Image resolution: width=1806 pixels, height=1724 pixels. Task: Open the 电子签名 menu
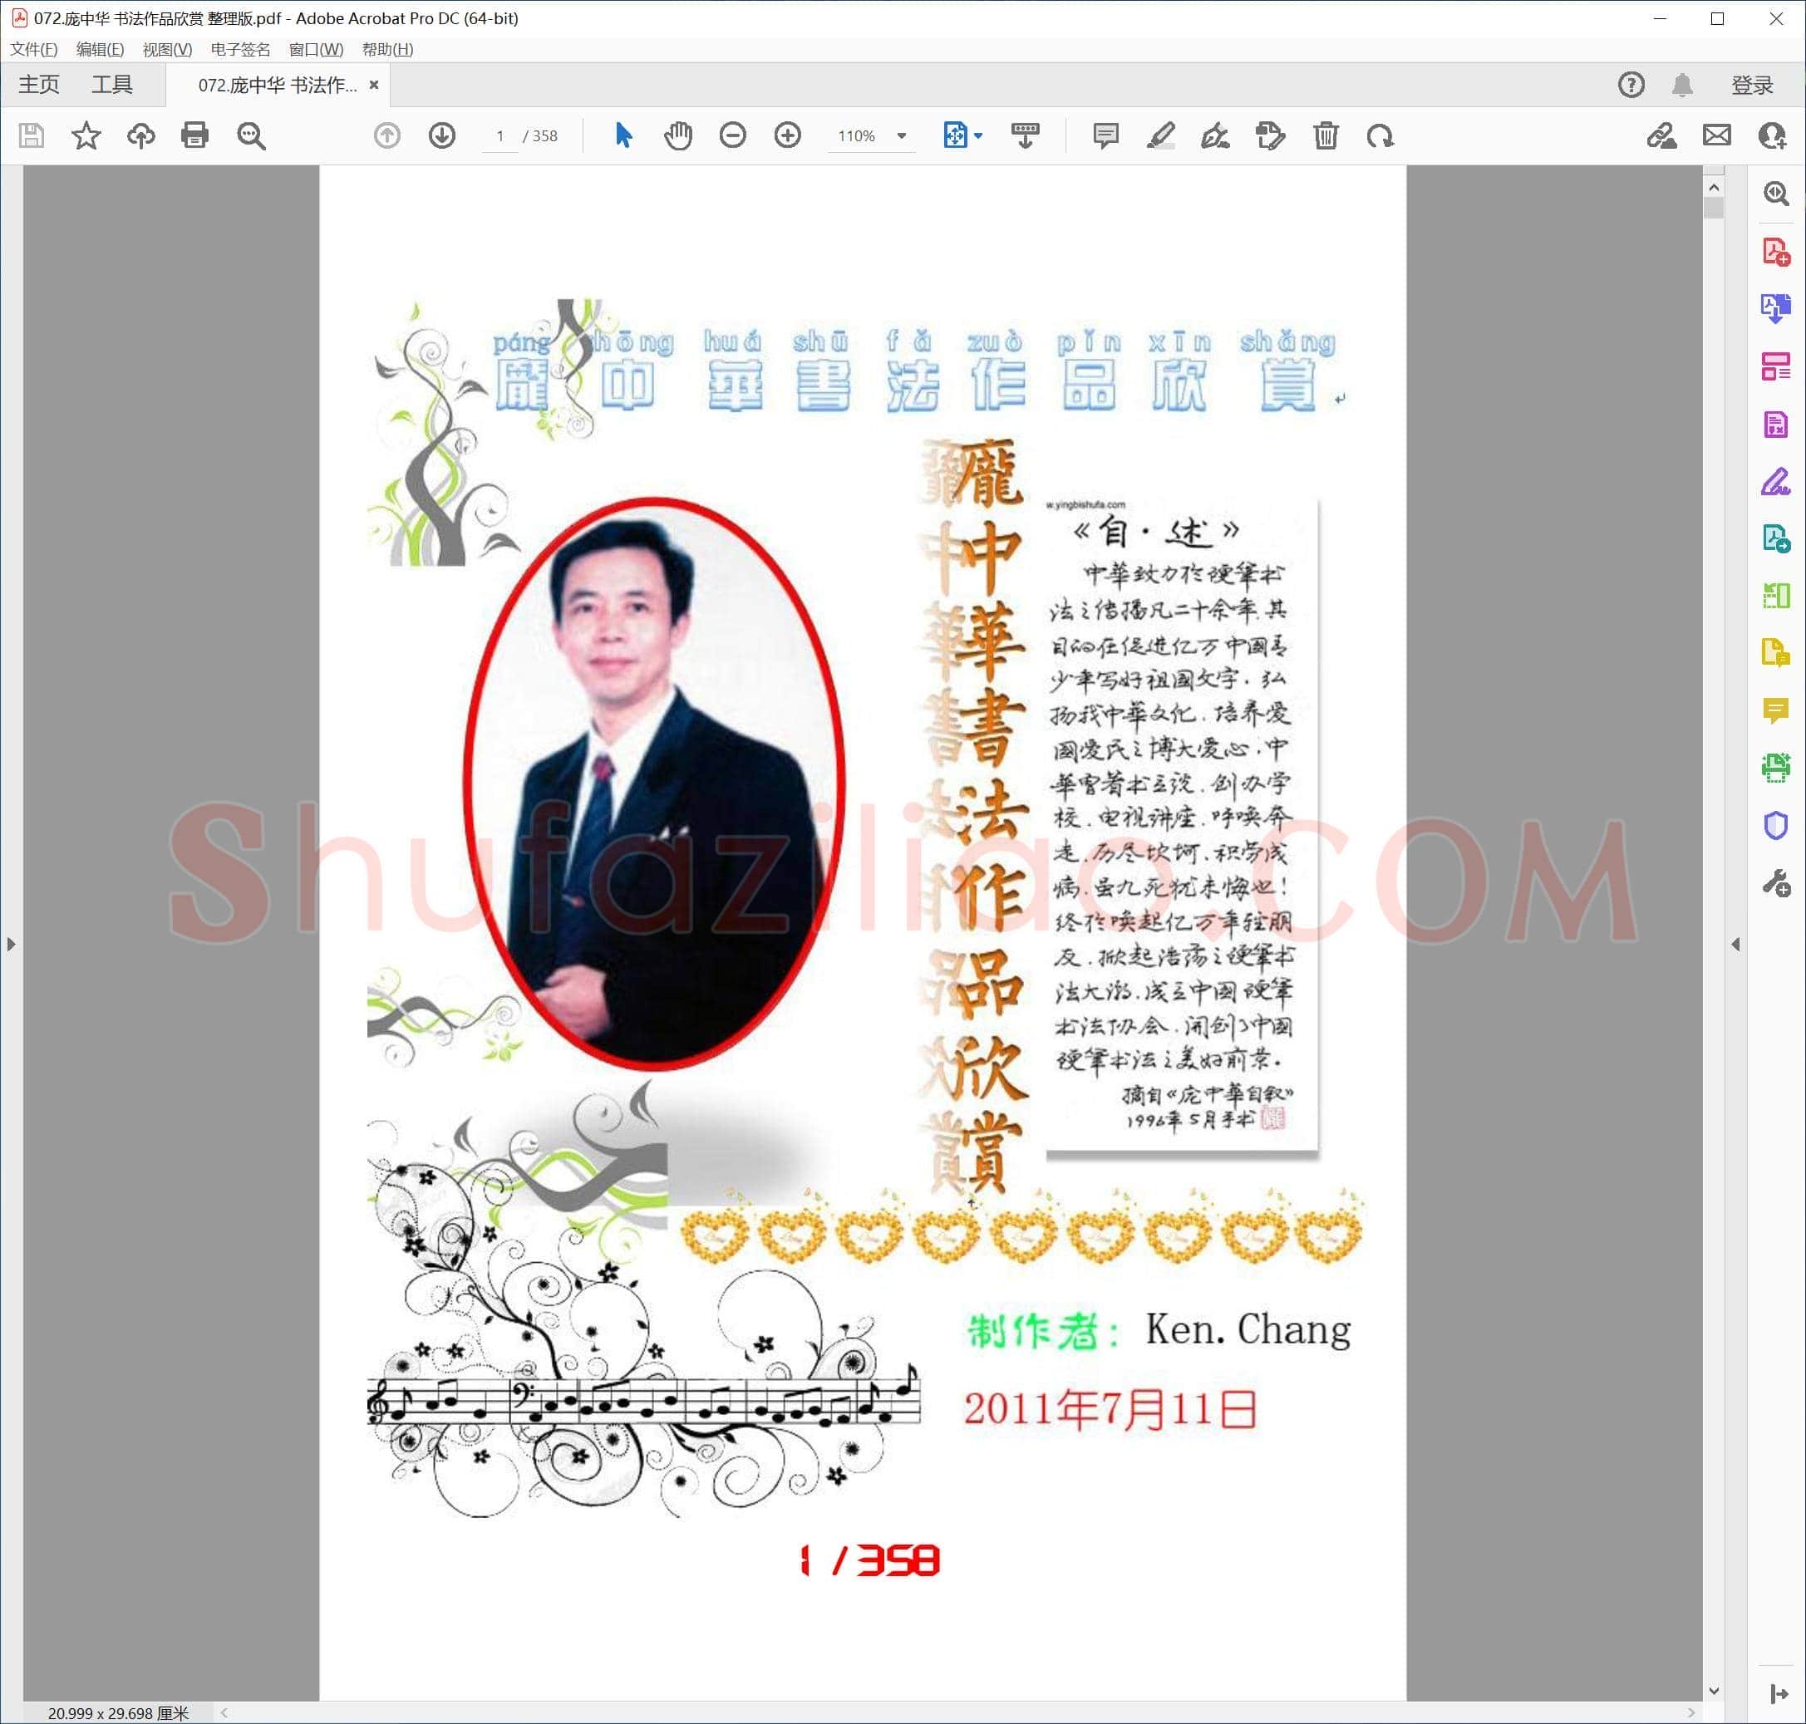point(241,50)
